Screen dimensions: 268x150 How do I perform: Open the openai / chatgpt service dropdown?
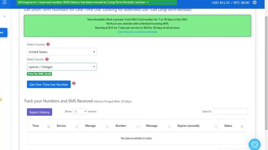click(x=62, y=67)
